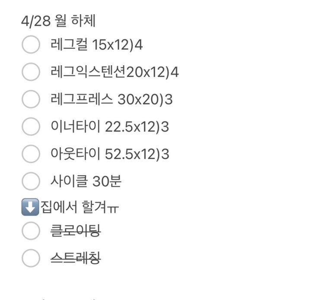Click the 집에서 할겨ㅠ text line
The height and width of the screenshot is (300, 321).
click(80, 208)
